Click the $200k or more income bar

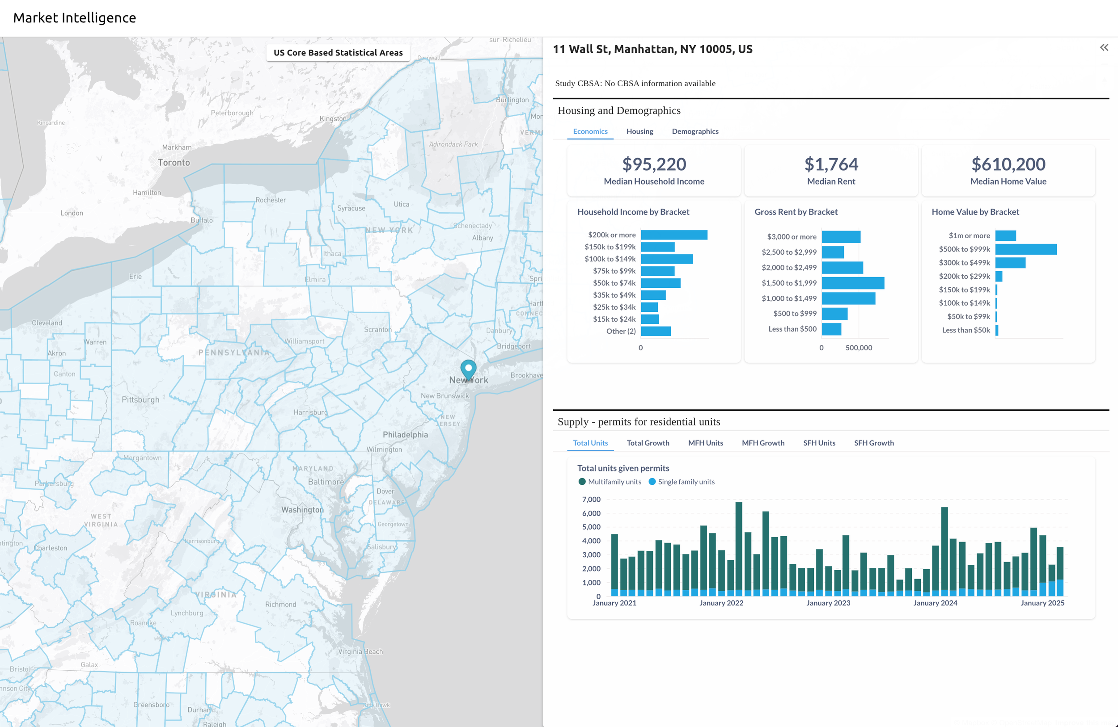[x=673, y=235]
